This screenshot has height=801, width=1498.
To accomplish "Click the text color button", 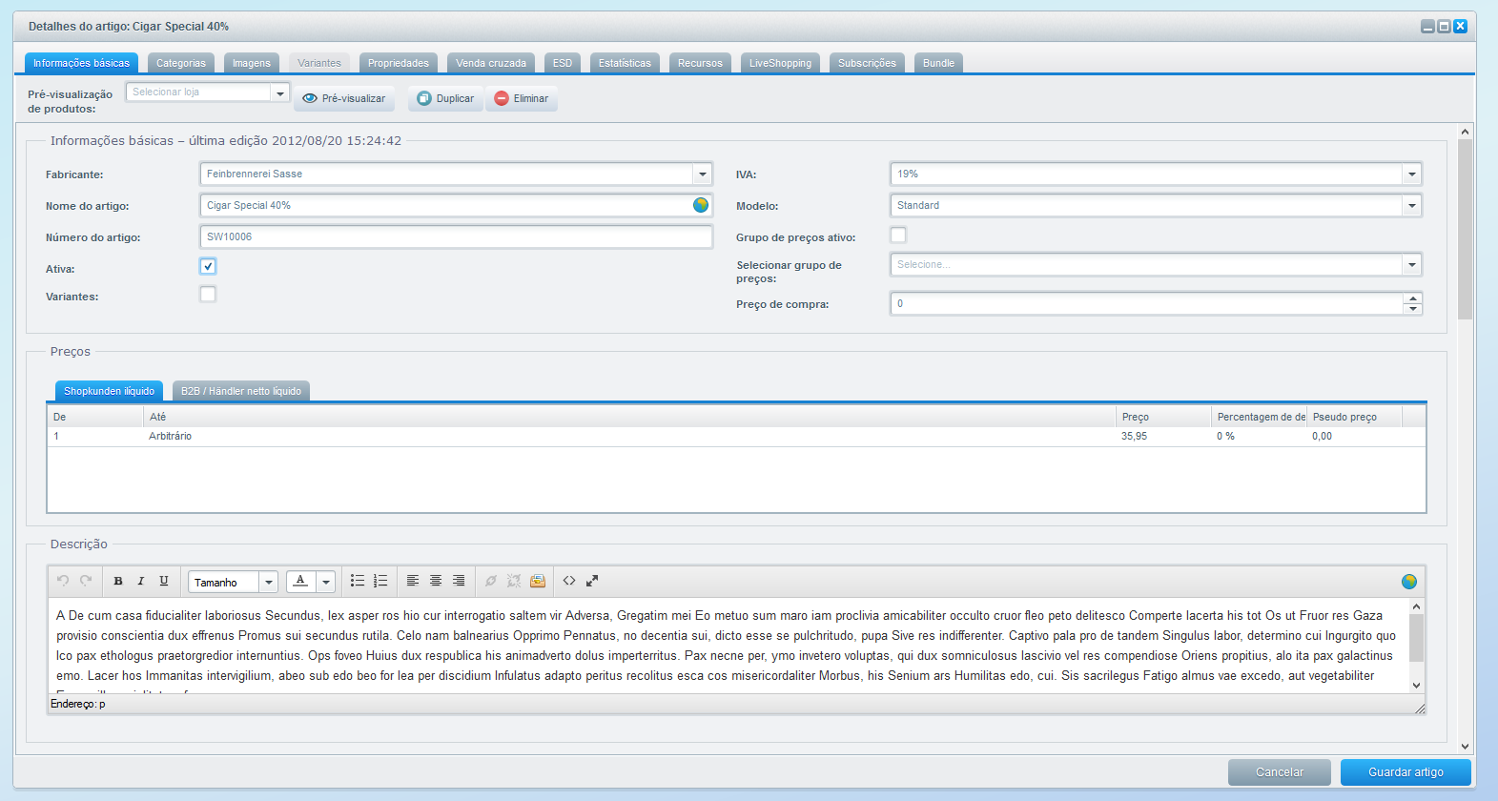I will pos(300,582).
